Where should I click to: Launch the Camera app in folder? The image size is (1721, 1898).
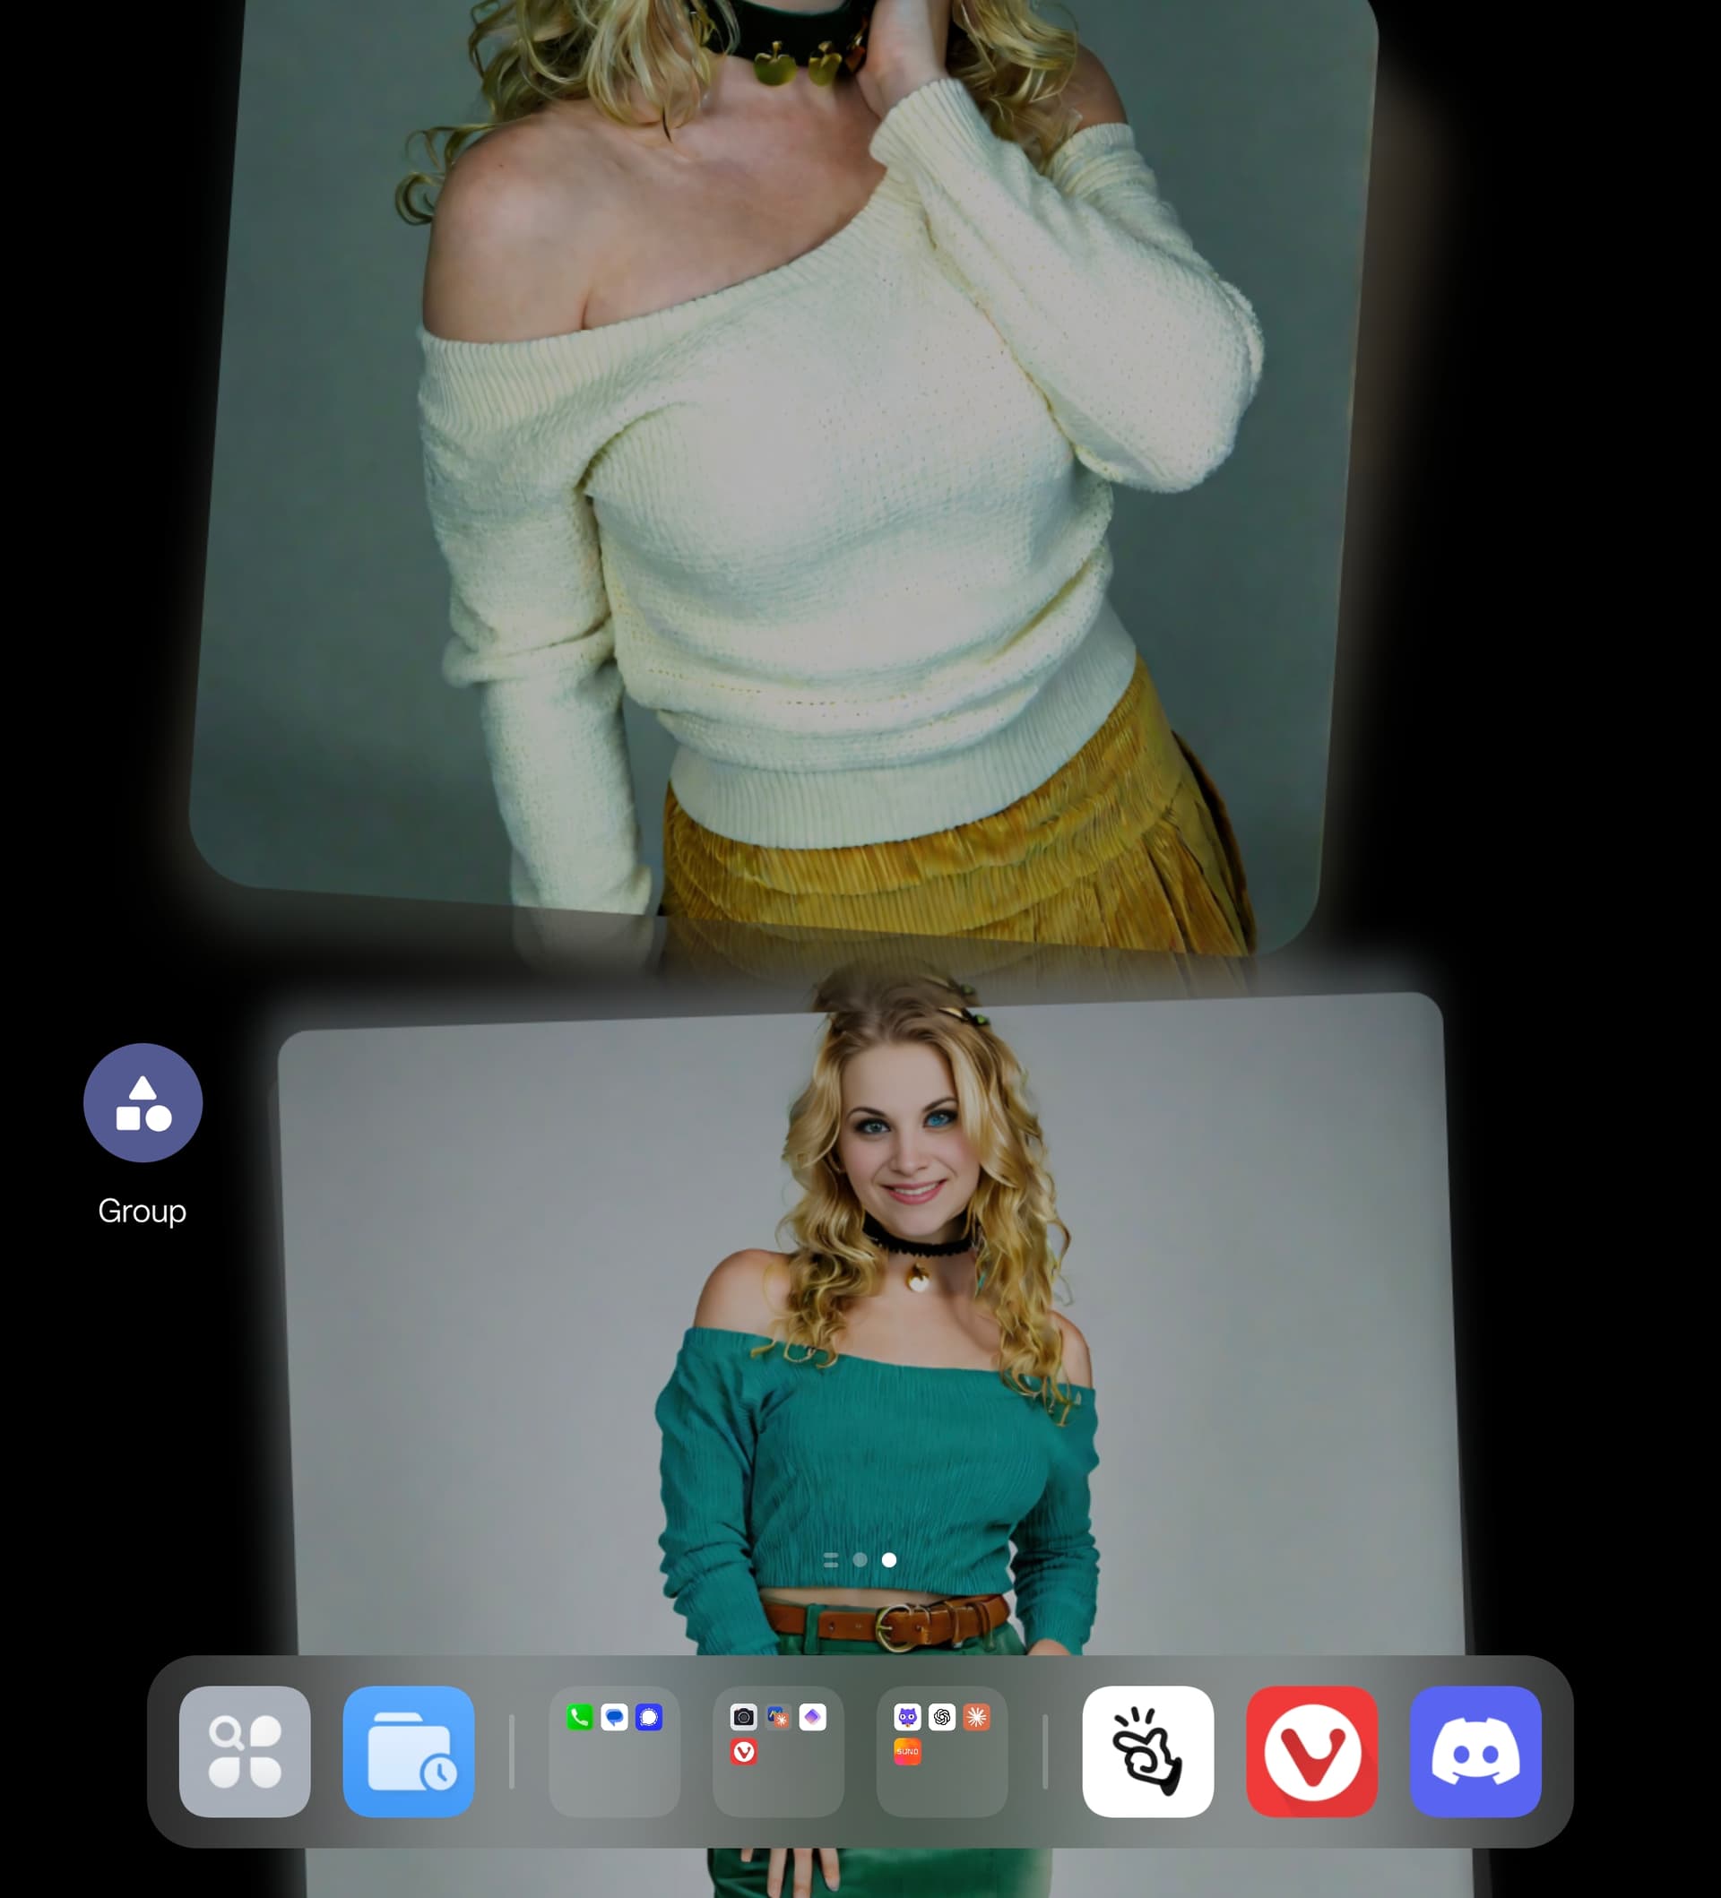pos(744,1717)
